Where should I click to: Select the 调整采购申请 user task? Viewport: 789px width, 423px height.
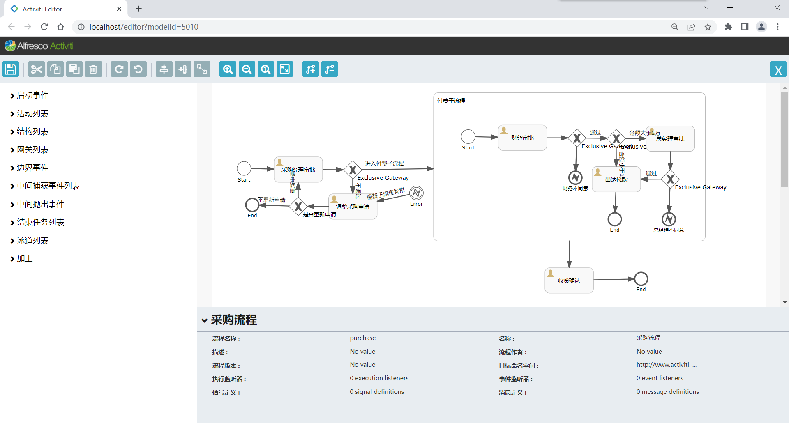tap(353, 207)
